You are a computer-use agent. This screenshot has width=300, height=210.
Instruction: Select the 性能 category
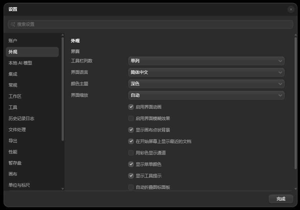(x=32, y=152)
